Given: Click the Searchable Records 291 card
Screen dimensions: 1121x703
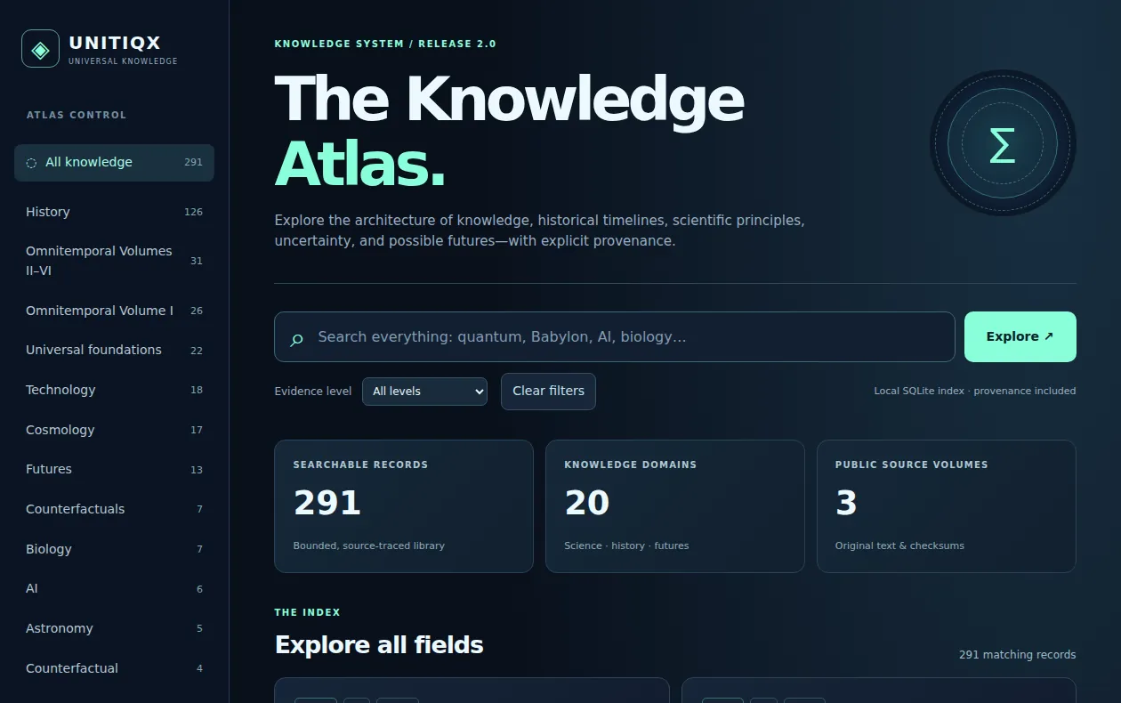Looking at the screenshot, I should [x=404, y=506].
